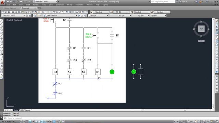Viewport: 219px width, 123px height.
Task: Select the Explode tool in Modify toolbar
Action: [x=217, y=72]
